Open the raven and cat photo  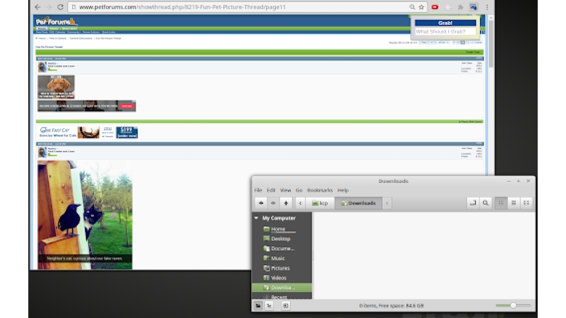point(85,215)
